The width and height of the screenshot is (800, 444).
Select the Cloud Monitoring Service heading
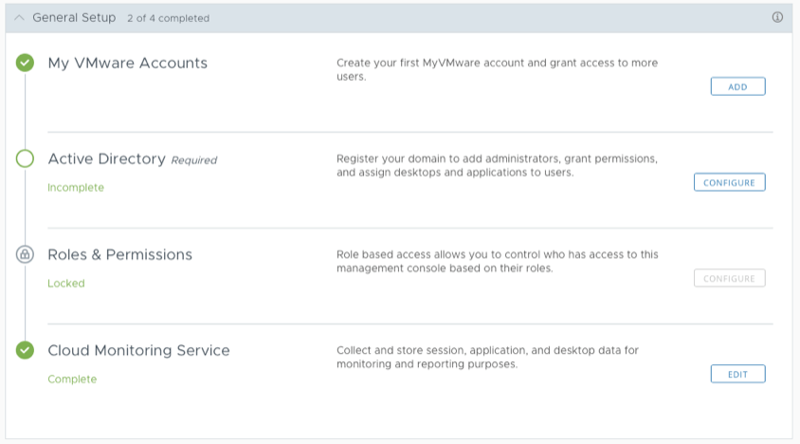pos(138,351)
